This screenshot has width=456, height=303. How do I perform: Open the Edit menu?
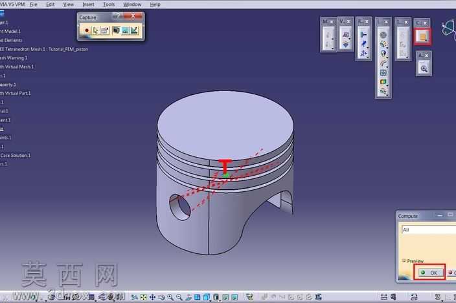pos(51,5)
